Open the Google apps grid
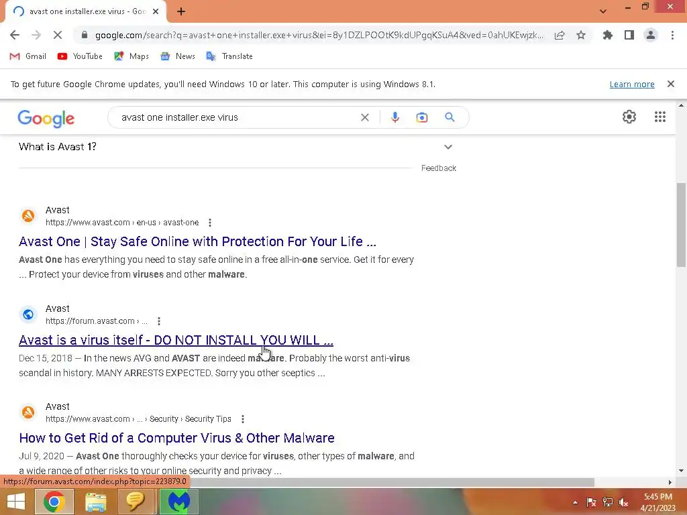687x515 pixels. pyautogui.click(x=660, y=117)
